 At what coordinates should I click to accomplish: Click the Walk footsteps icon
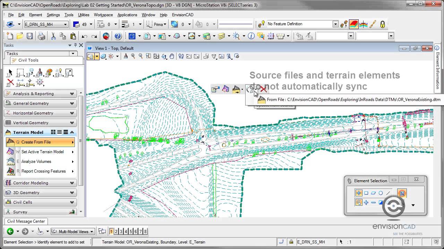point(181,56)
